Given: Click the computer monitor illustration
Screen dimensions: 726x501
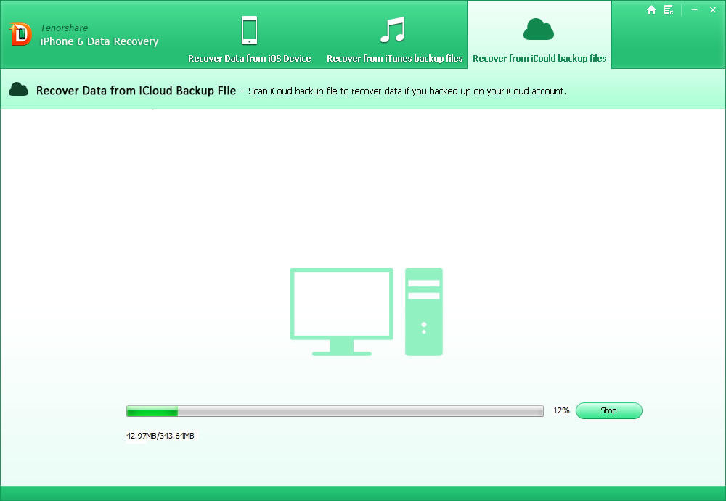Looking at the screenshot, I should [x=342, y=312].
